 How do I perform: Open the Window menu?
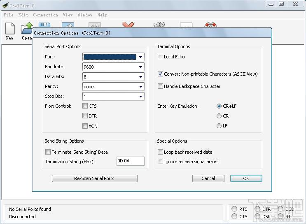[x=85, y=15]
